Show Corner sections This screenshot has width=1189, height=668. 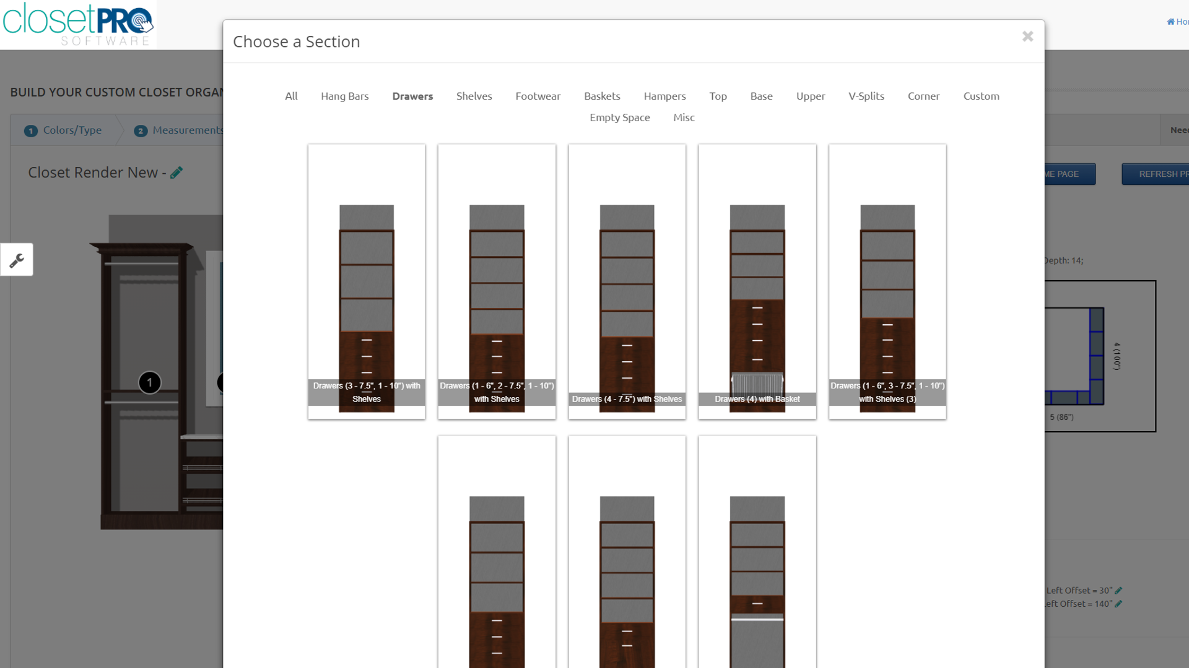click(x=923, y=96)
